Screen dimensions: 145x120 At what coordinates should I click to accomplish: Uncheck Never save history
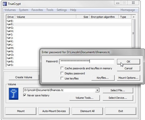[x=25, y=95]
